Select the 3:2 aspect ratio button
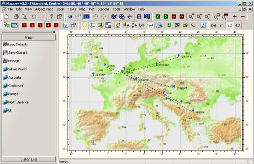This screenshot has height=164, width=254. pyautogui.click(x=230, y=25)
